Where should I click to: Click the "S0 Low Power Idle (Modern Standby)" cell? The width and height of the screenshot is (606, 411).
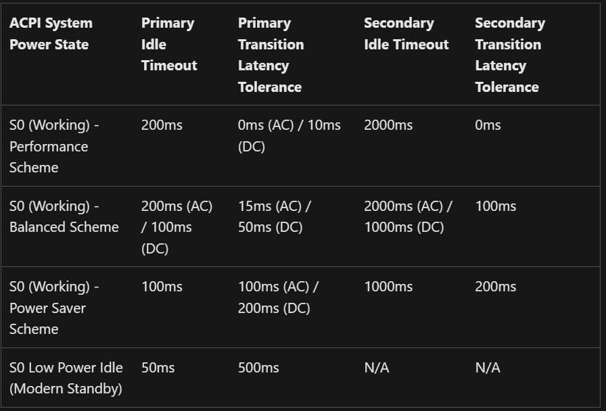click(66, 378)
